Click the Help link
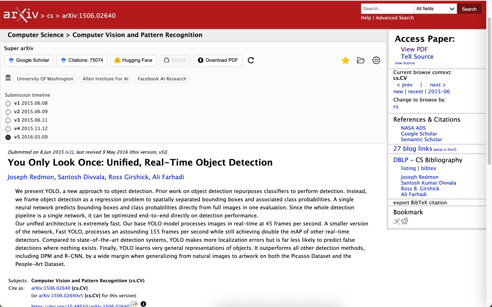The width and height of the screenshot is (492, 307). tap(366, 18)
